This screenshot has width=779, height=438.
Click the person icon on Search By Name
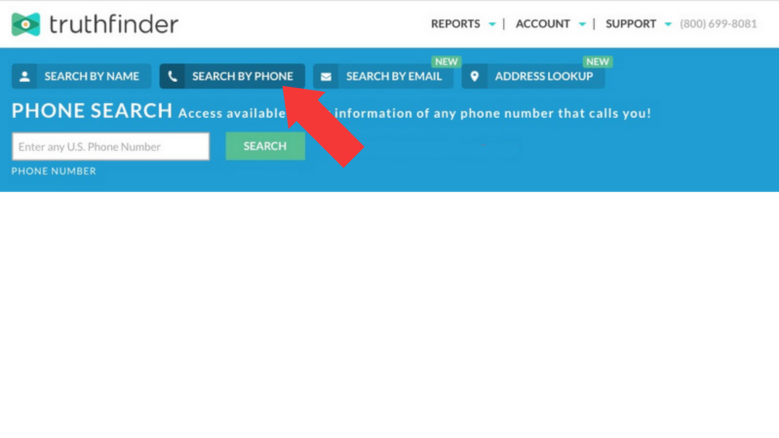(x=24, y=77)
